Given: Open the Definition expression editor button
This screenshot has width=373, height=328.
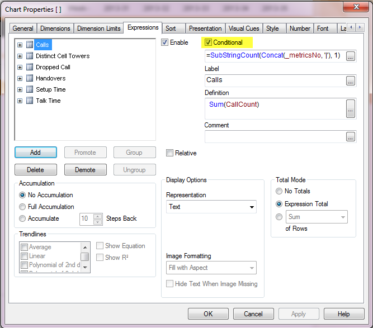Looking at the screenshot, I should [351, 108].
